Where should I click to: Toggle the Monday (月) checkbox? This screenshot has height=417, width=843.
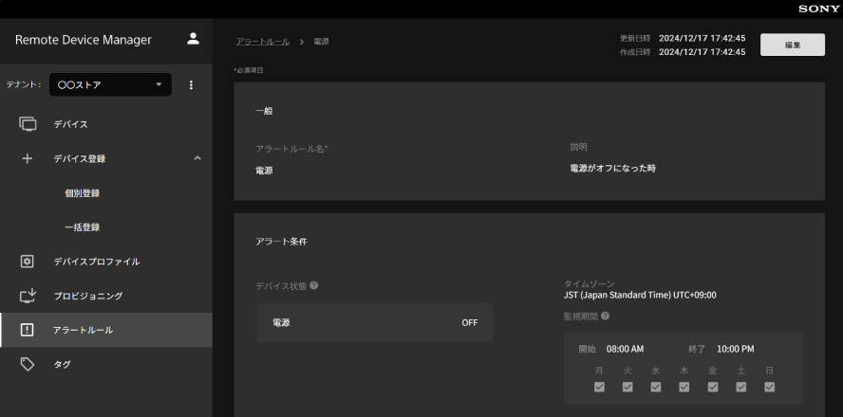click(x=599, y=387)
